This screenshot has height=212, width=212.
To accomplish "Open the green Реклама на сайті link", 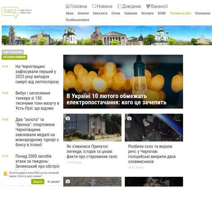I will click(180, 13).
